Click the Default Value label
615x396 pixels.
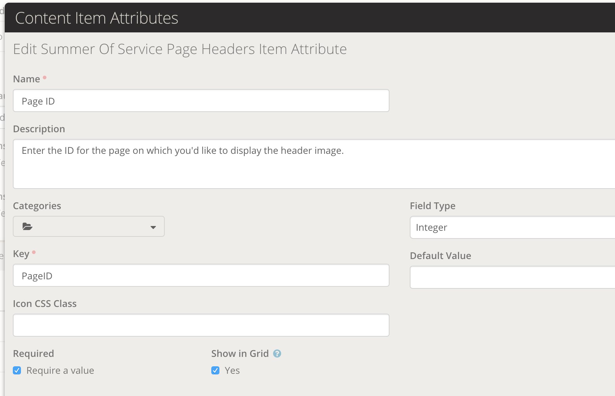click(440, 256)
